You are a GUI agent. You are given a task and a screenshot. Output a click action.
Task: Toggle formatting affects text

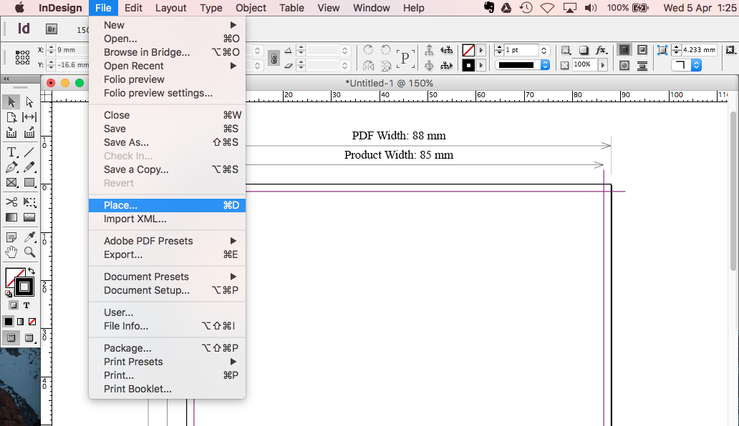point(26,305)
